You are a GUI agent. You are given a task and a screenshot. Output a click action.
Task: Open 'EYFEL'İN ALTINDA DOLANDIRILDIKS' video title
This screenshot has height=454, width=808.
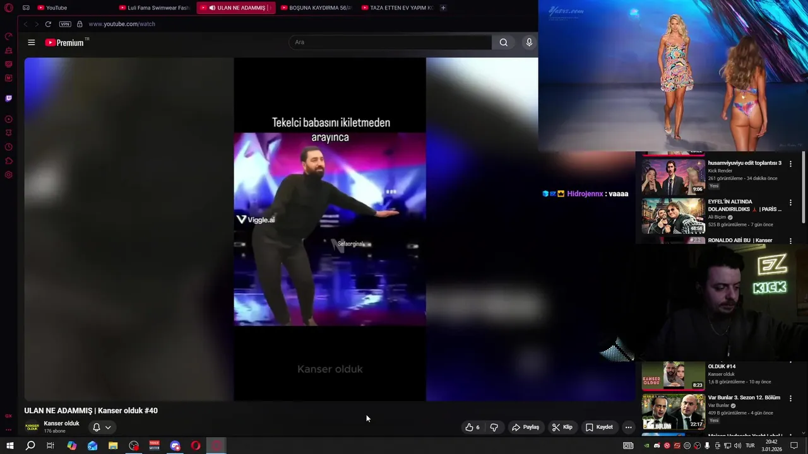745,205
